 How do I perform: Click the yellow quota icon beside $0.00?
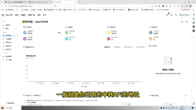[109, 33]
